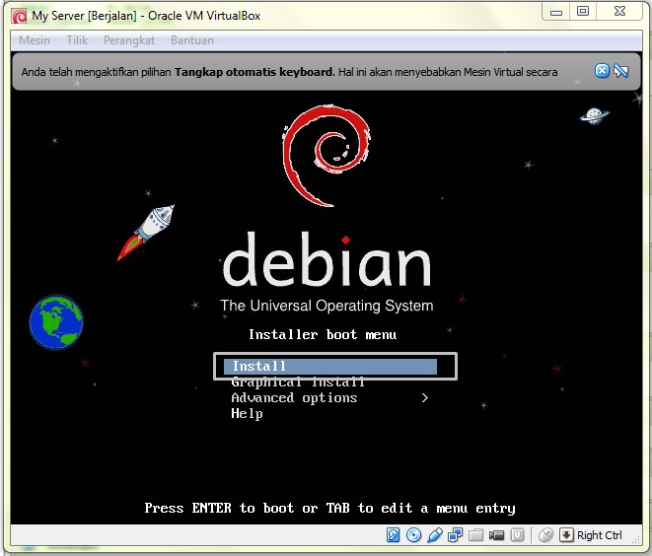Close the My Server VirtualBox window
The image size is (652, 556).
tap(619, 11)
